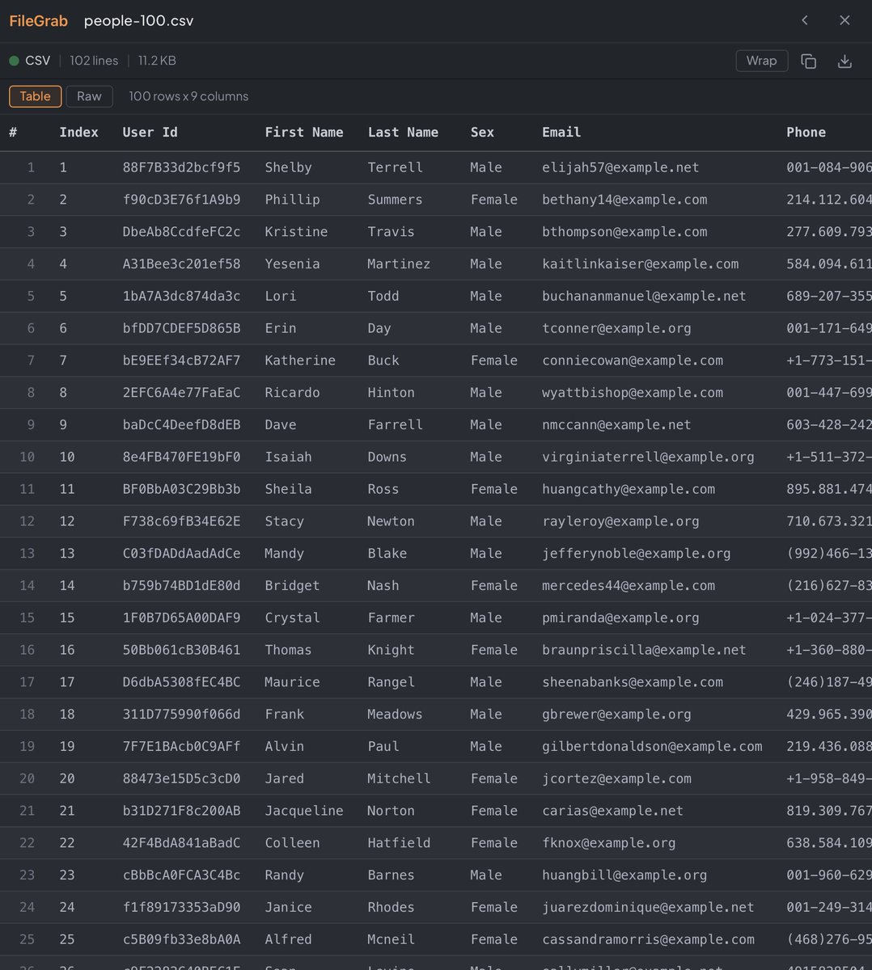Click the back chevron icon

(x=805, y=20)
